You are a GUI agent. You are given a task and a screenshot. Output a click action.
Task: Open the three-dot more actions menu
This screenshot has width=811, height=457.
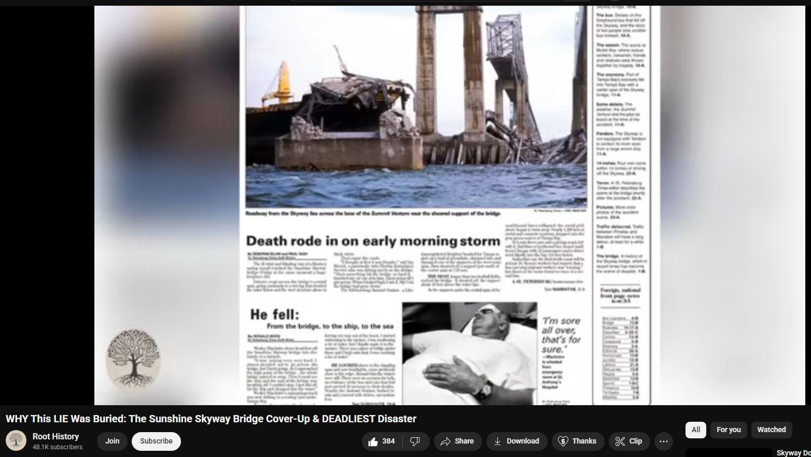click(x=664, y=441)
